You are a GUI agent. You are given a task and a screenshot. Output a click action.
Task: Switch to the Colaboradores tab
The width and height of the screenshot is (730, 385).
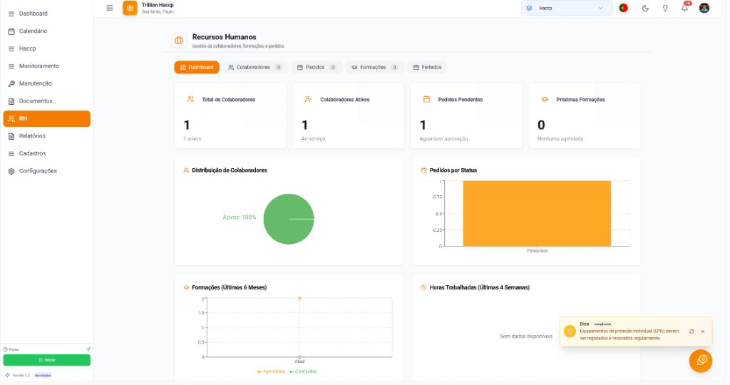point(255,67)
